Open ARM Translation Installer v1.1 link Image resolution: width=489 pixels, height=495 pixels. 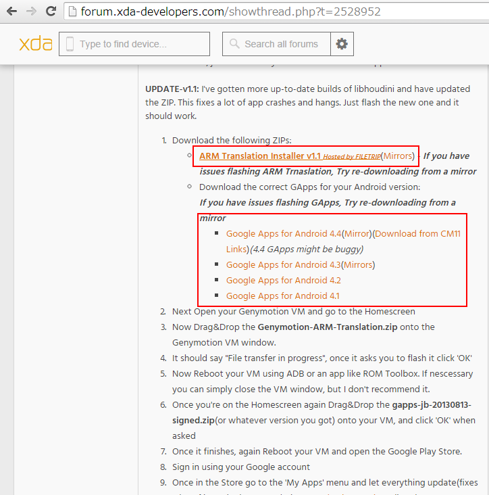[x=260, y=156]
